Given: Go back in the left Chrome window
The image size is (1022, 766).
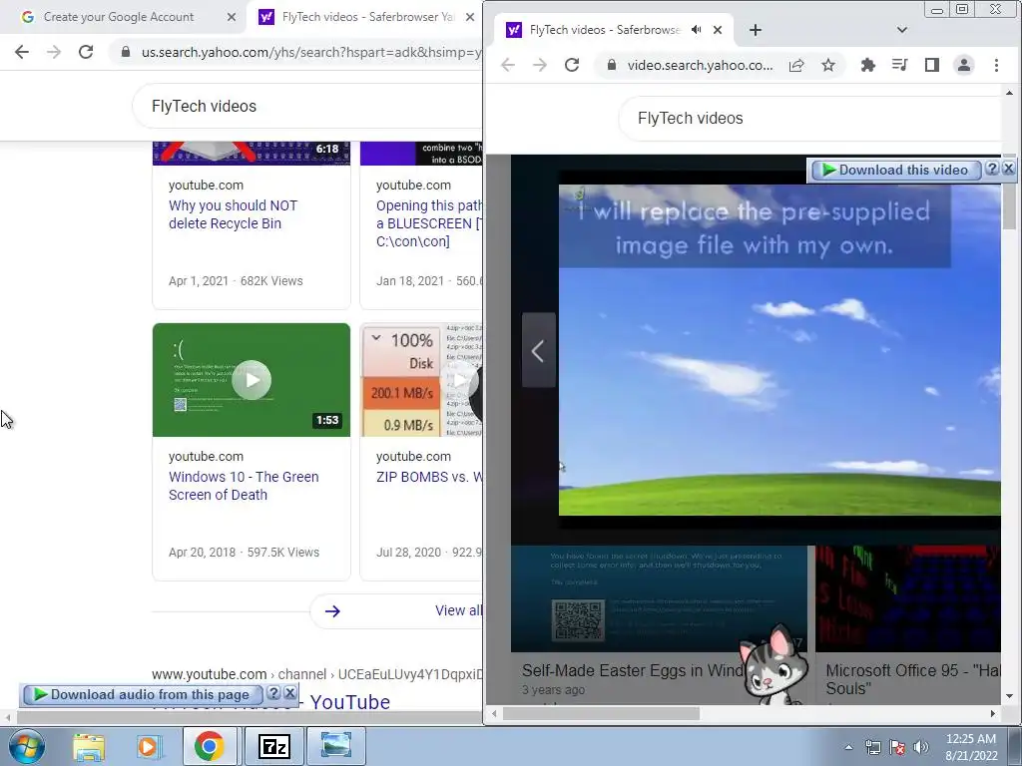Looking at the screenshot, I should [22, 52].
